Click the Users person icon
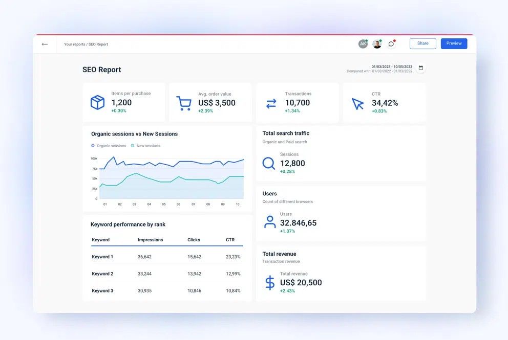Image resolution: width=508 pixels, height=340 pixels. (x=269, y=222)
